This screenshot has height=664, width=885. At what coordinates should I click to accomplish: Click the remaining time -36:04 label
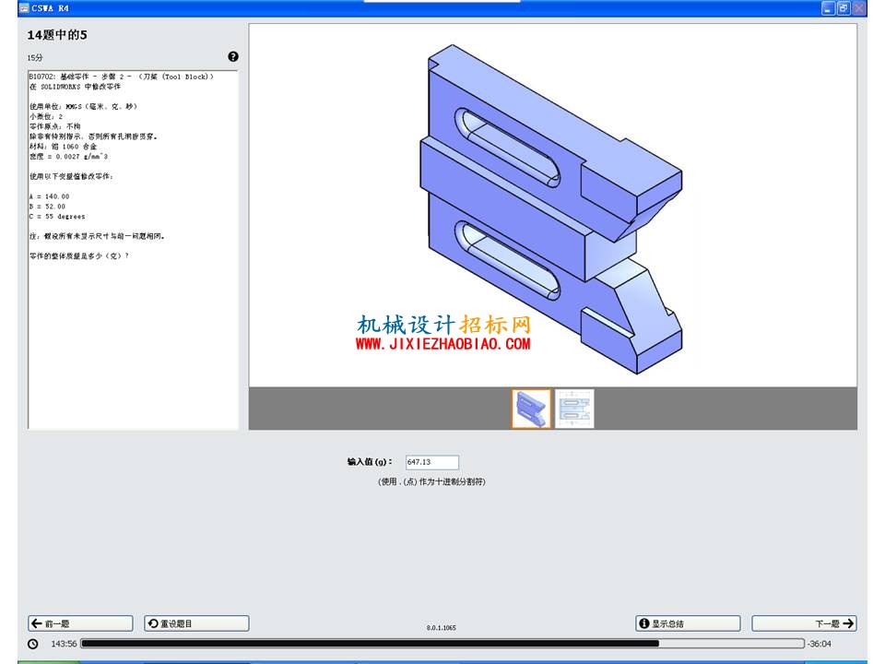pos(819,644)
